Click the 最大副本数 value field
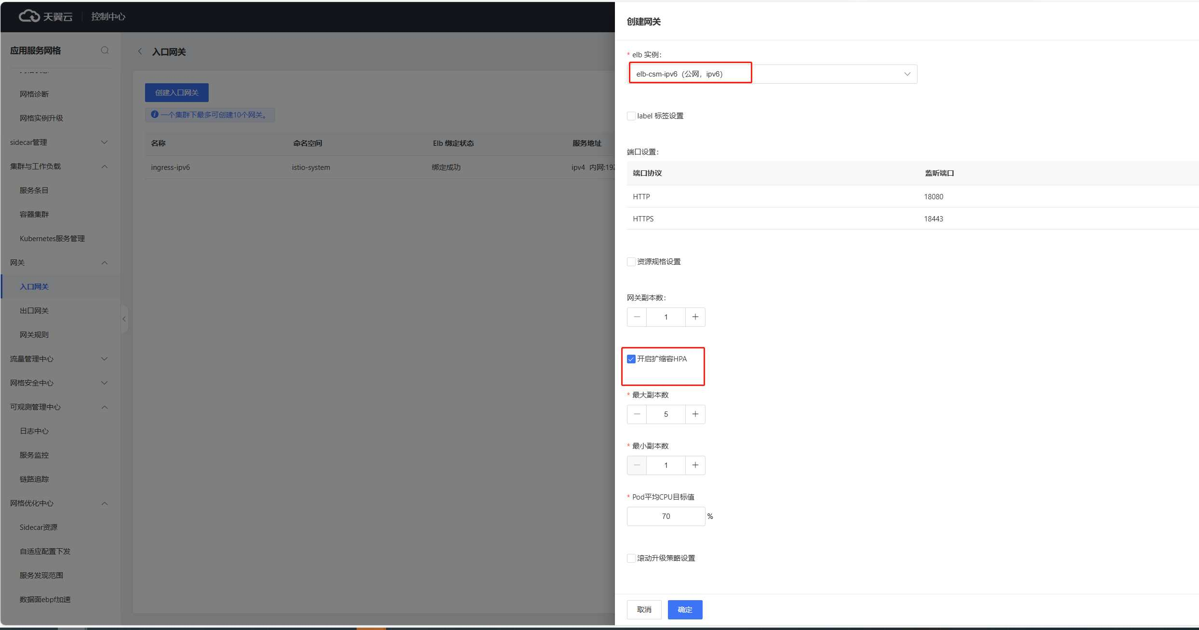This screenshot has width=1199, height=630. (666, 414)
